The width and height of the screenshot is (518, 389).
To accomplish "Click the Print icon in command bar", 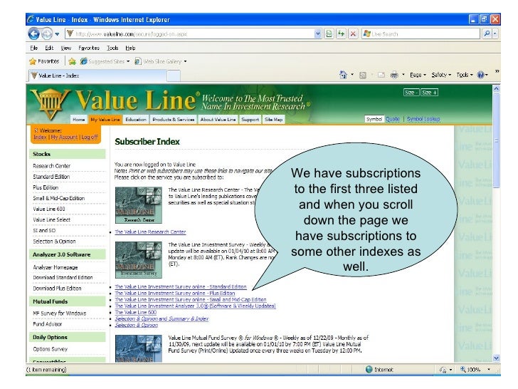I will (394, 75).
